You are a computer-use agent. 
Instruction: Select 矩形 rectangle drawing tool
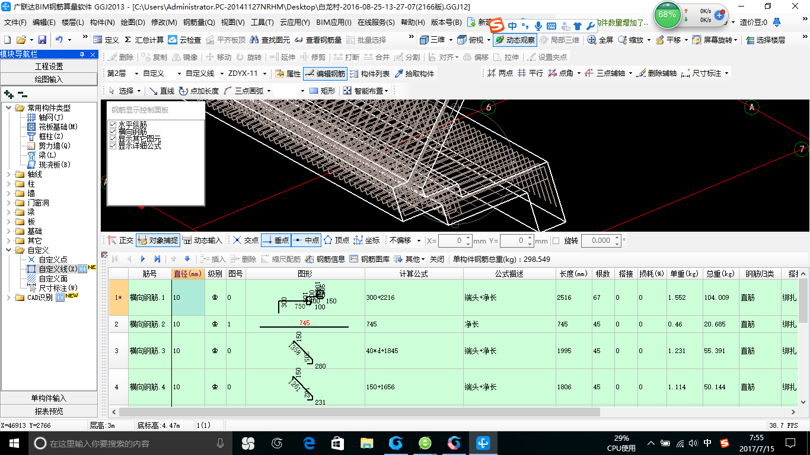[322, 91]
